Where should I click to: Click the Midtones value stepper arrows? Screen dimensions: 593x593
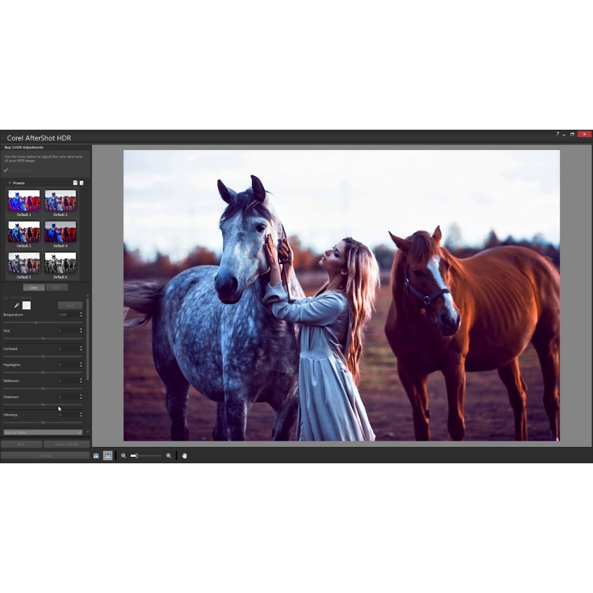click(x=81, y=380)
